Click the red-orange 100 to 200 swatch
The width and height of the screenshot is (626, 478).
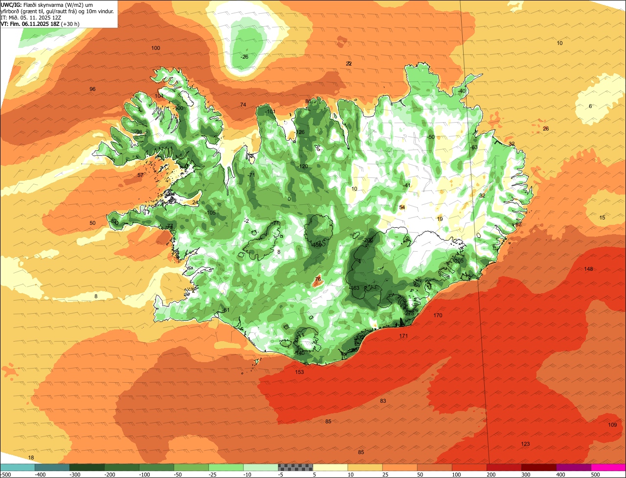click(x=469, y=467)
